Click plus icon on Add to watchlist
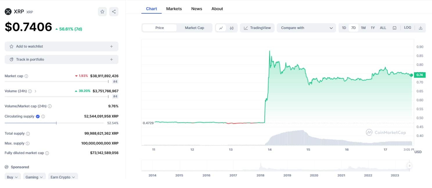This screenshot has height=188, width=432. (x=111, y=46)
